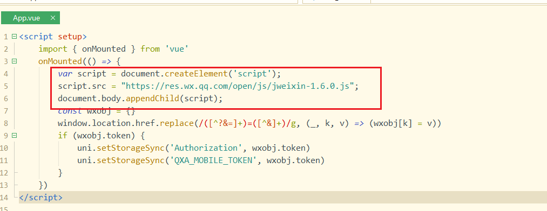Image resolution: width=547 pixels, height=211 pixels.
Task: Click the closing </script> tag
Action: coord(41,198)
